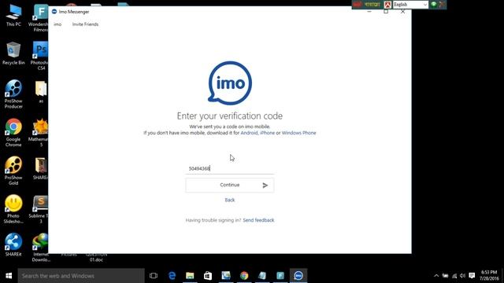Click the green icon right of language dropdown

click(433, 5)
